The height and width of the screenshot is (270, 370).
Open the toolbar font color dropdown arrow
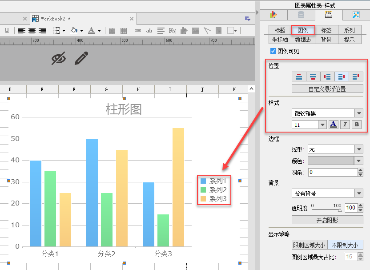pos(99,31)
